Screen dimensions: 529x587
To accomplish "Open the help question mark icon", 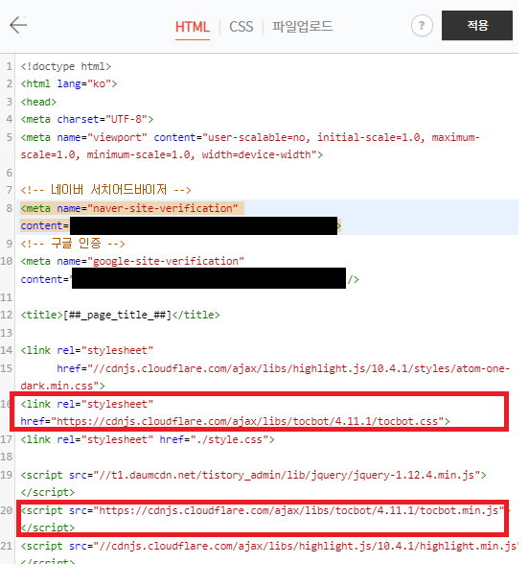I will click(422, 26).
